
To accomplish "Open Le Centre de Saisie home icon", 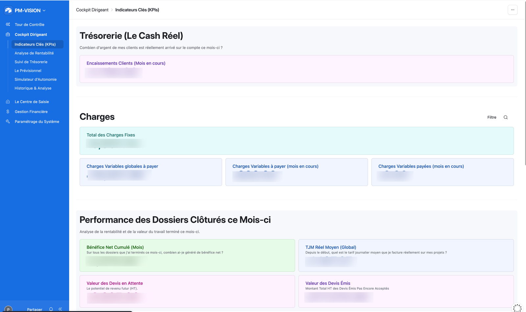I will coord(8,102).
